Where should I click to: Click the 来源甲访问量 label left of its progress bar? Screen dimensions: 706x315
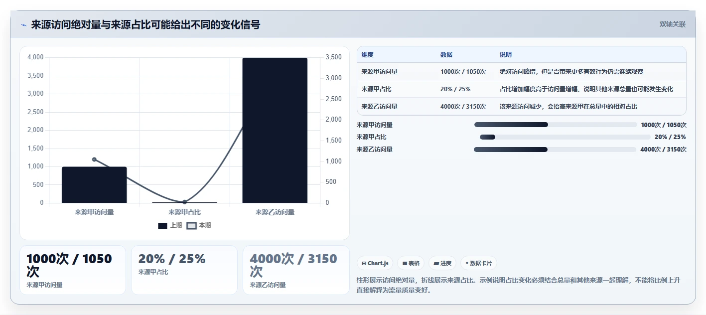coord(375,125)
